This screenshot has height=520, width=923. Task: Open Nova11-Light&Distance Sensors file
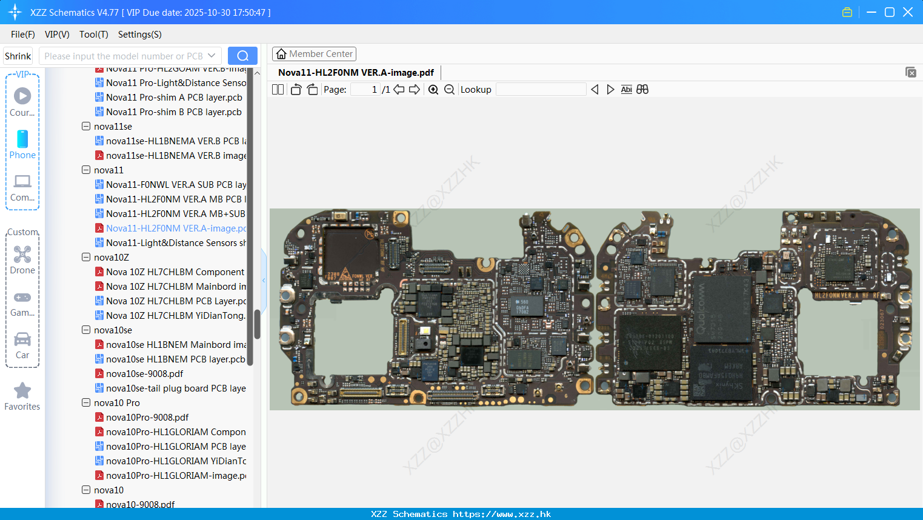pos(171,242)
